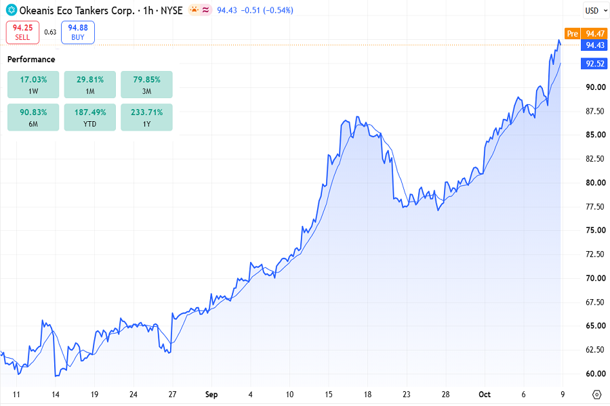Select the YTD performance tile 187.49%
Image resolution: width=610 pixels, height=406 pixels.
click(x=90, y=117)
